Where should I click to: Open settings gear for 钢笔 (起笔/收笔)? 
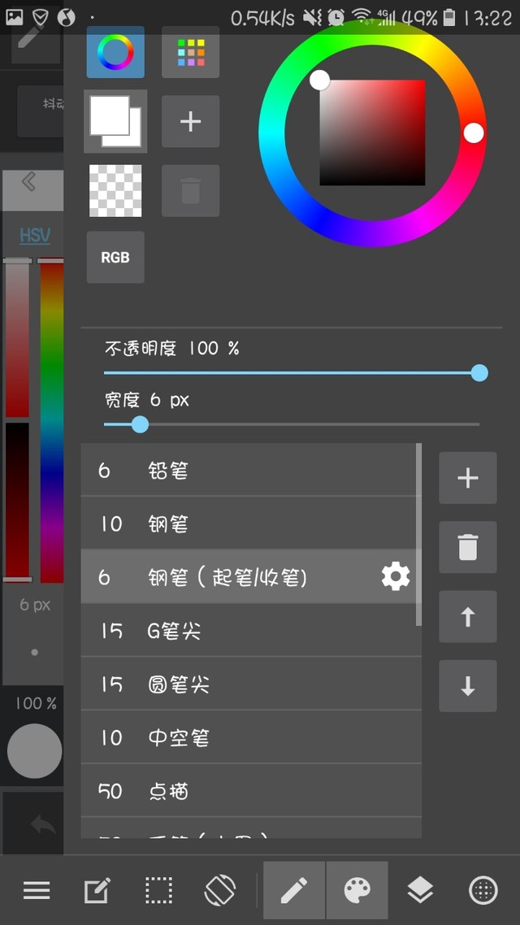point(396,576)
